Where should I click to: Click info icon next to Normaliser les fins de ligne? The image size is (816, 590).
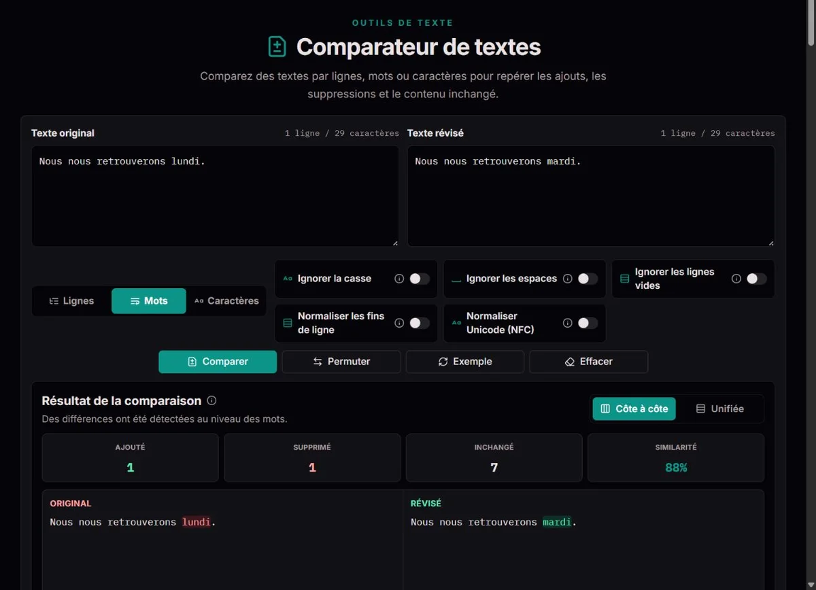click(399, 323)
